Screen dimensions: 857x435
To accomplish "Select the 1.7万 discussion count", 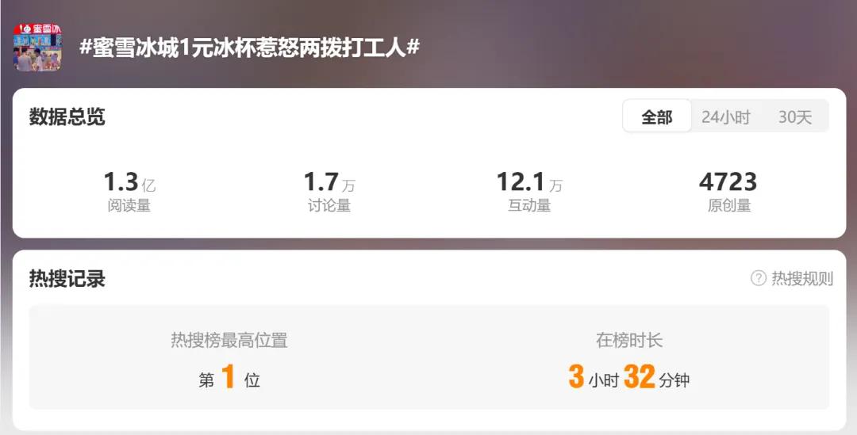I will click(x=329, y=181).
